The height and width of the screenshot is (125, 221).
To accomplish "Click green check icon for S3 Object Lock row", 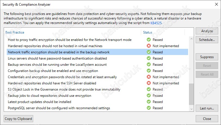I will pyautogui.click(x=149, y=89).
